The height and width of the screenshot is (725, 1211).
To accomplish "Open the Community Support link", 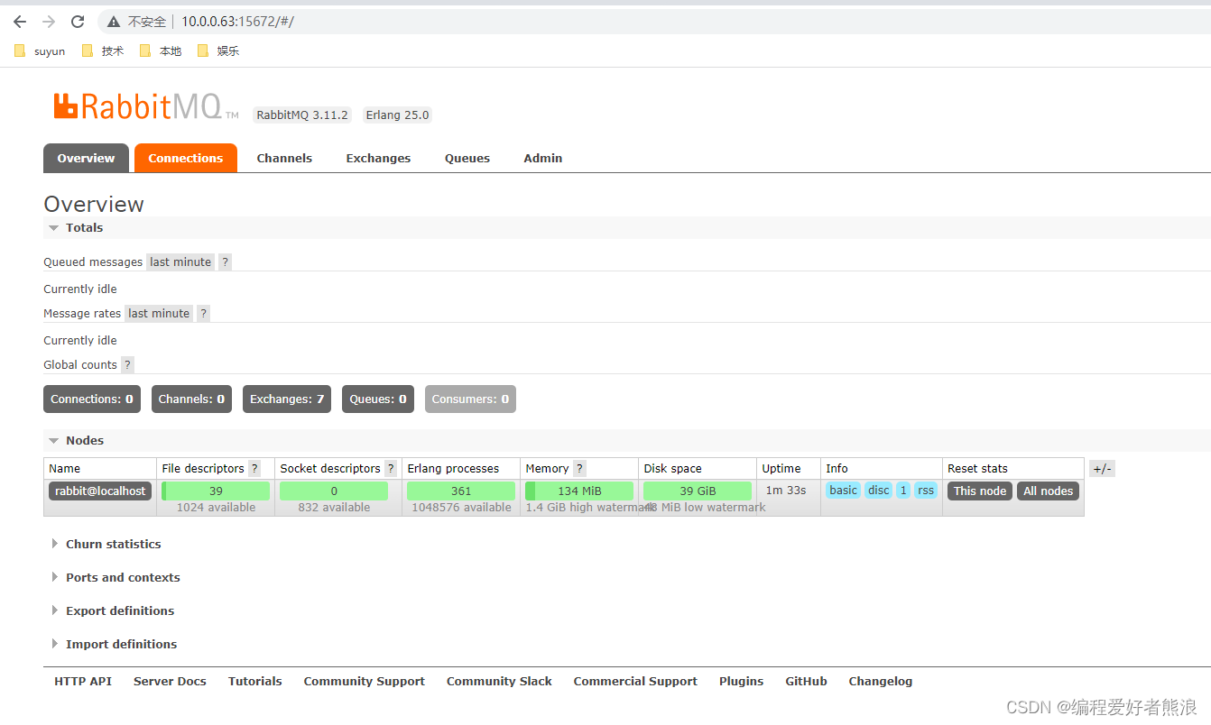I will pos(365,682).
